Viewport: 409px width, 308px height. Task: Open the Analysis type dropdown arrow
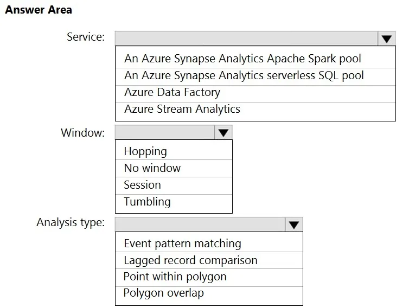tap(293, 224)
